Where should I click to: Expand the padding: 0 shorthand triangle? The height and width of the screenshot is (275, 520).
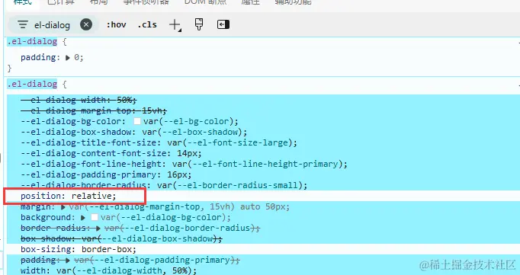(x=68, y=58)
